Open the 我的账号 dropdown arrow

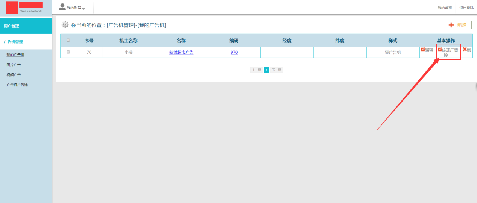(x=84, y=9)
